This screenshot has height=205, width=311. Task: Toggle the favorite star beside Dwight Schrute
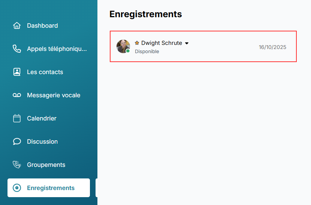click(137, 43)
